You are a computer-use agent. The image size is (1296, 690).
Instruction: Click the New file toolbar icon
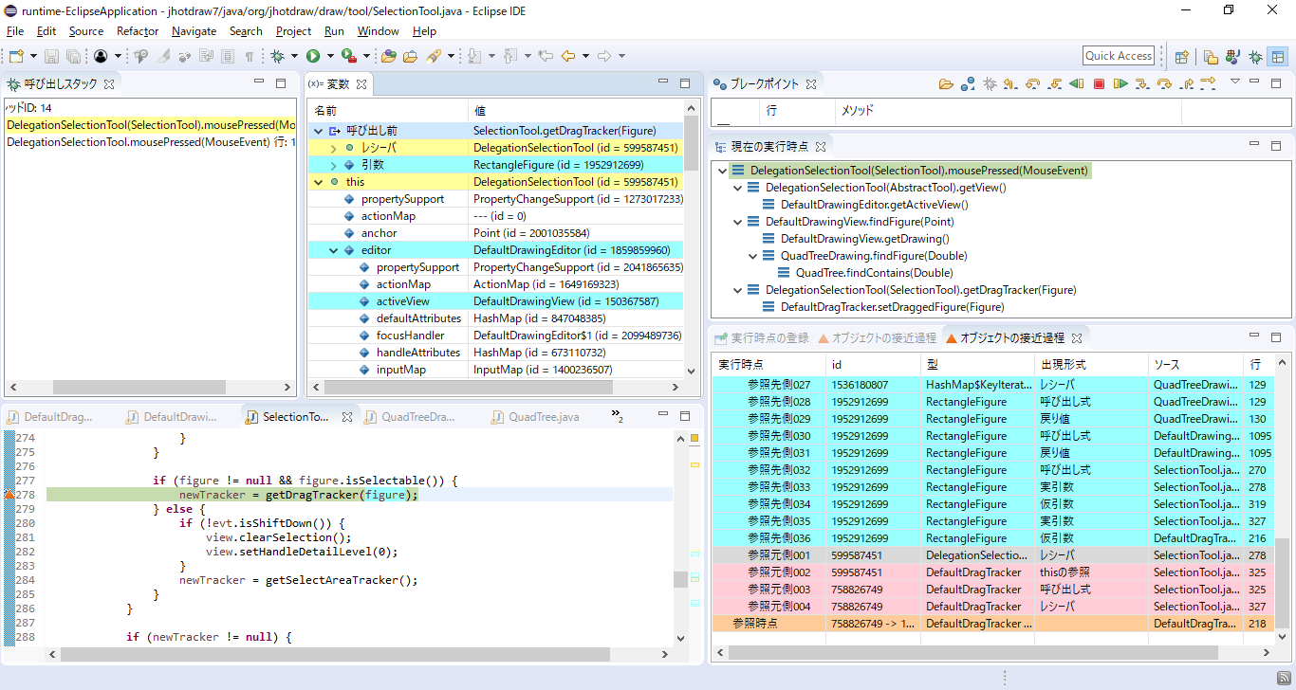pos(15,56)
